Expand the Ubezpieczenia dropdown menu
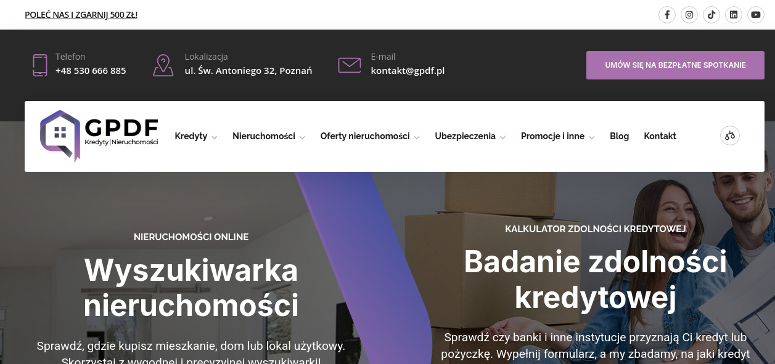This screenshot has width=775, height=364. 470,136
